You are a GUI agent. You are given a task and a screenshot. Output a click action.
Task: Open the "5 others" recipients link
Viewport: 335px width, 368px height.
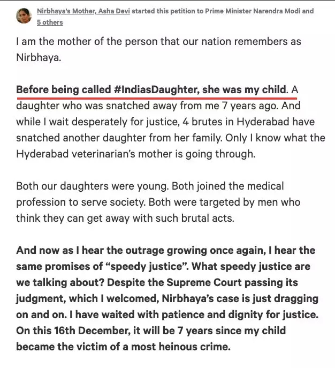click(50, 22)
